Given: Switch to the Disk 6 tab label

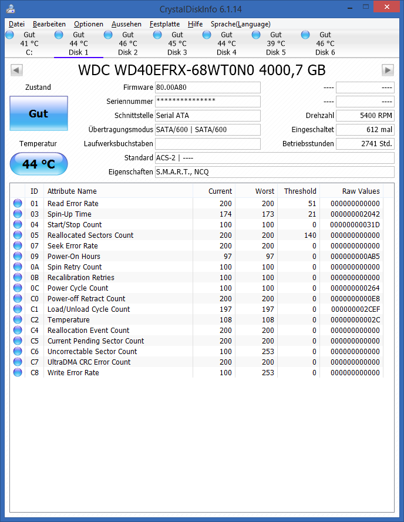Looking at the screenshot, I should (325, 52).
